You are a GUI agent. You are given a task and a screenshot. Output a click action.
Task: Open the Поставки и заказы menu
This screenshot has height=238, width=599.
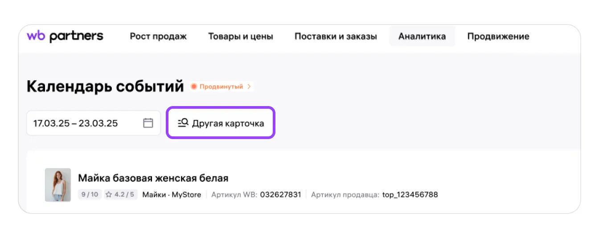pyautogui.click(x=336, y=37)
